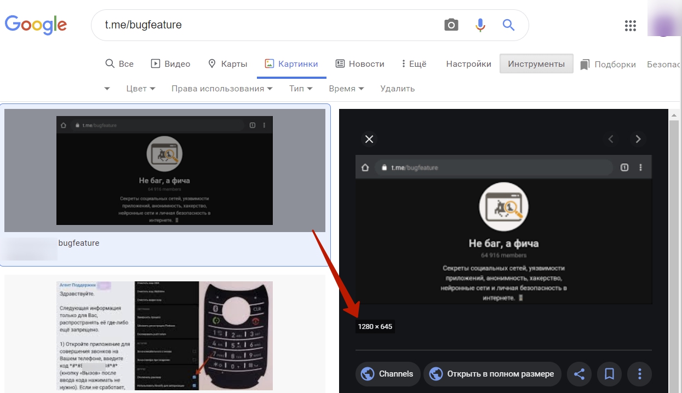Click Открыть в полном размере button

[x=492, y=374]
